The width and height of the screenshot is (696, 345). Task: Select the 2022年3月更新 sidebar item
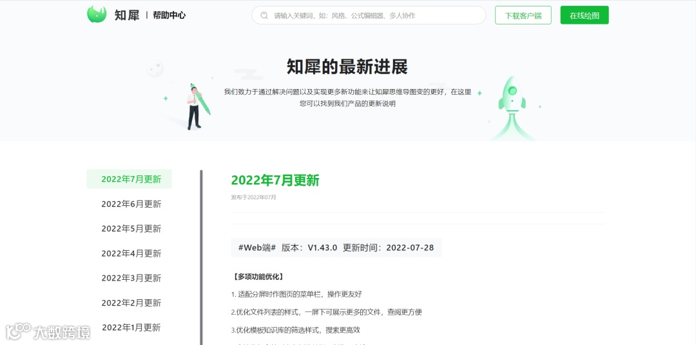[x=131, y=278]
